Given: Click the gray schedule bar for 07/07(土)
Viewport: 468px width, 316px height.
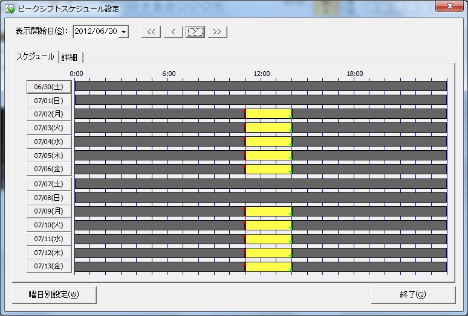Looking at the screenshot, I should (x=261, y=183).
